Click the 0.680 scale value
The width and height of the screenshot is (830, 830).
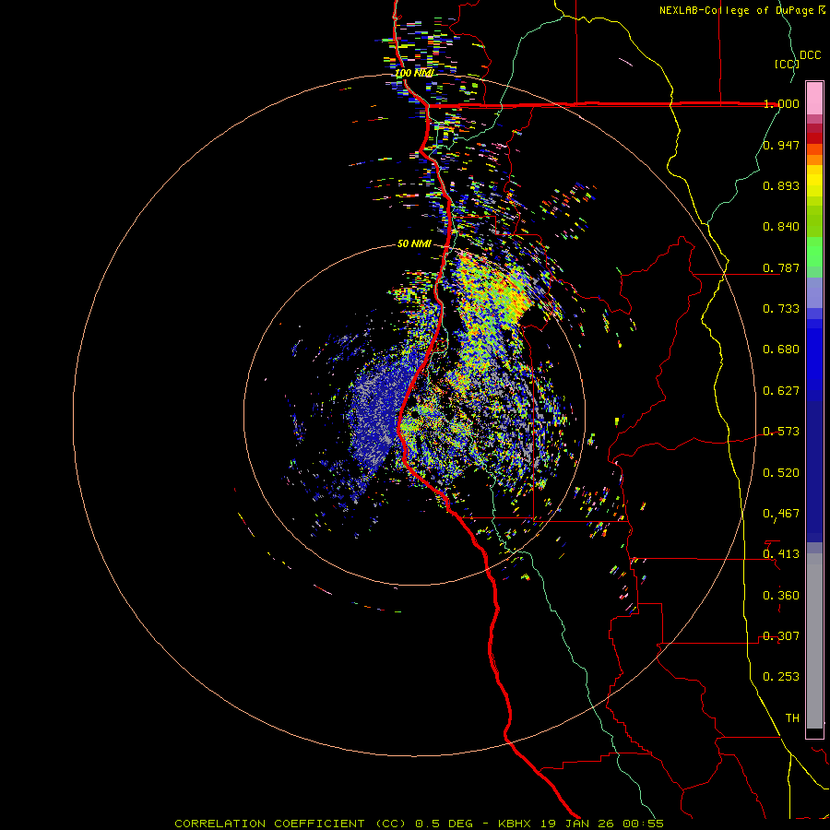point(781,350)
